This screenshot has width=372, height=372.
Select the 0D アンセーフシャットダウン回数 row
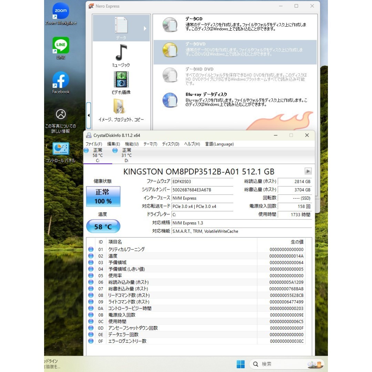click(x=196, y=328)
